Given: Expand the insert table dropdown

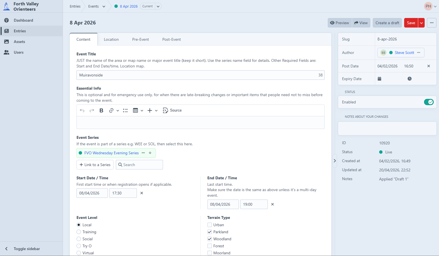Looking at the screenshot, I should click(142, 110).
